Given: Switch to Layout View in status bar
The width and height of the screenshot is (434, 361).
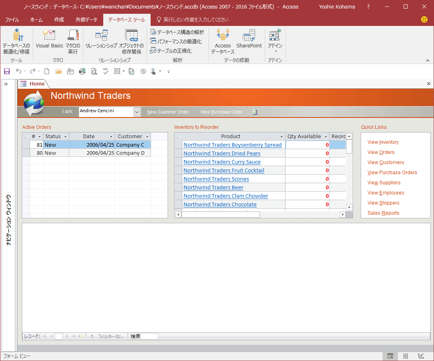Looking at the screenshot, I should pyautogui.click(x=406, y=356).
